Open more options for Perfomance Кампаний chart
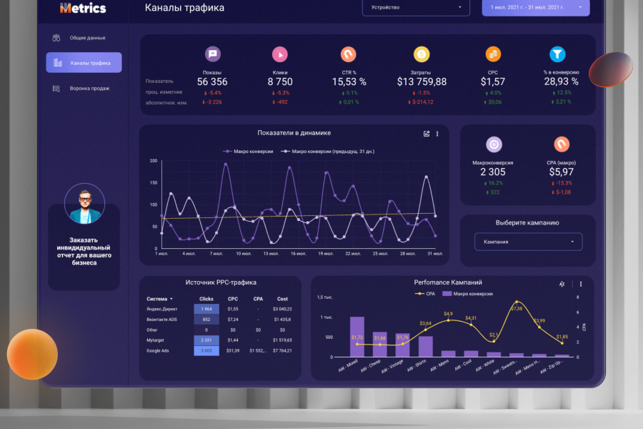 pos(581,284)
